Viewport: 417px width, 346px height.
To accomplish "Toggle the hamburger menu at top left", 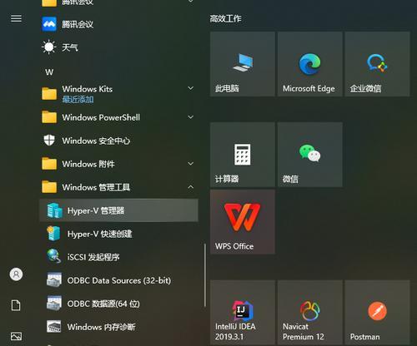I will [x=16, y=18].
